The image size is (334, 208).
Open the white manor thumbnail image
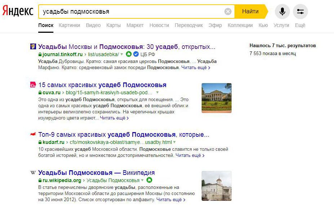(x=216, y=186)
